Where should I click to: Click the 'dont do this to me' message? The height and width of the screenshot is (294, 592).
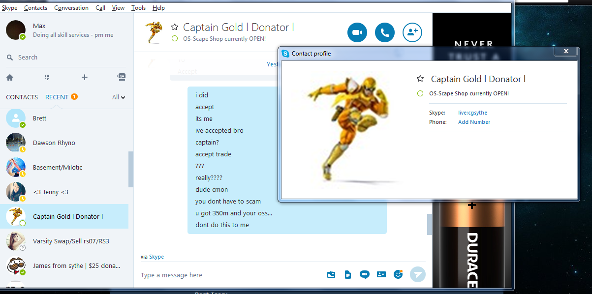pos(222,225)
